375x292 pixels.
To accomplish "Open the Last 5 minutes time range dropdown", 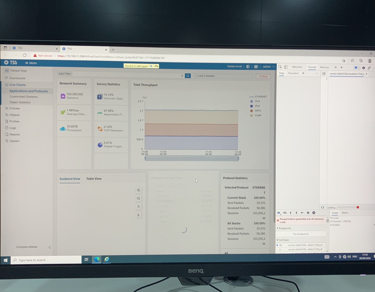I will click(x=223, y=76).
